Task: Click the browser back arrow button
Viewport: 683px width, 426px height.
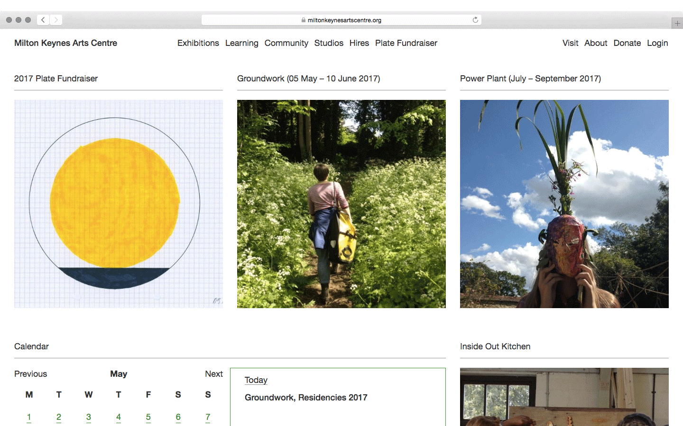Action: pyautogui.click(x=43, y=20)
